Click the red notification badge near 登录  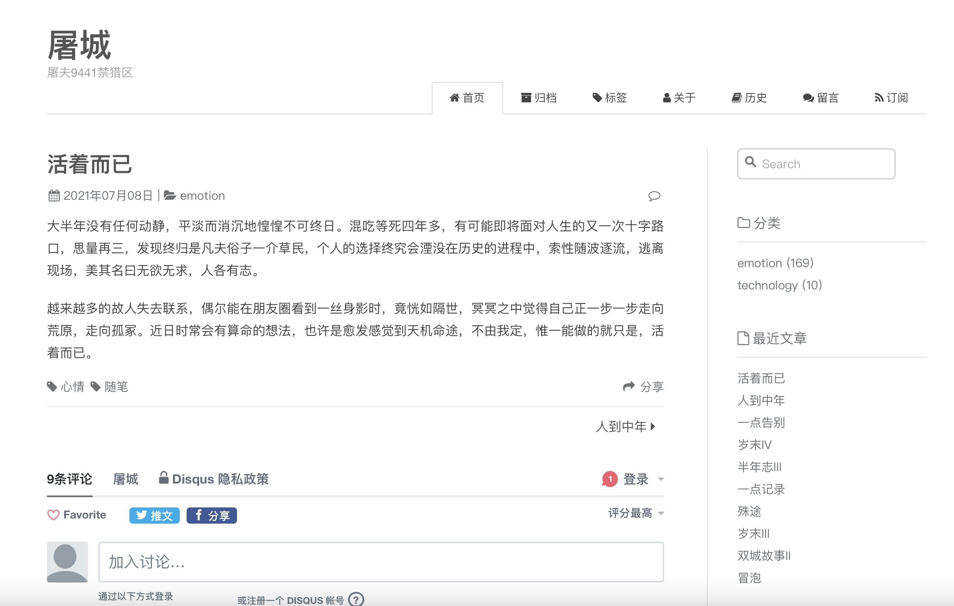coord(610,479)
